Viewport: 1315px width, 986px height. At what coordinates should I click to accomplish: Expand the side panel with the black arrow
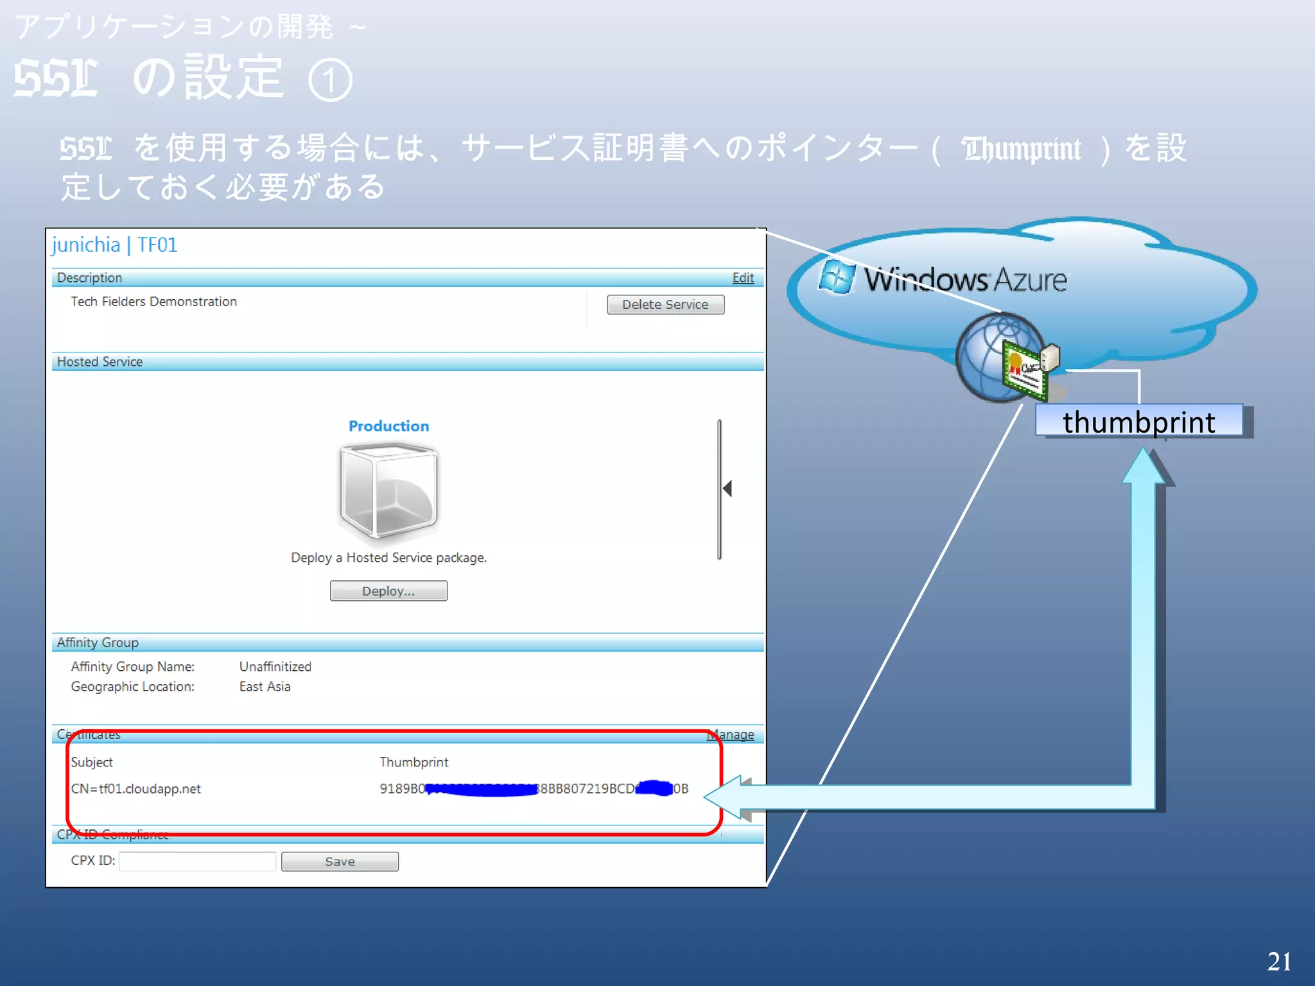point(727,489)
